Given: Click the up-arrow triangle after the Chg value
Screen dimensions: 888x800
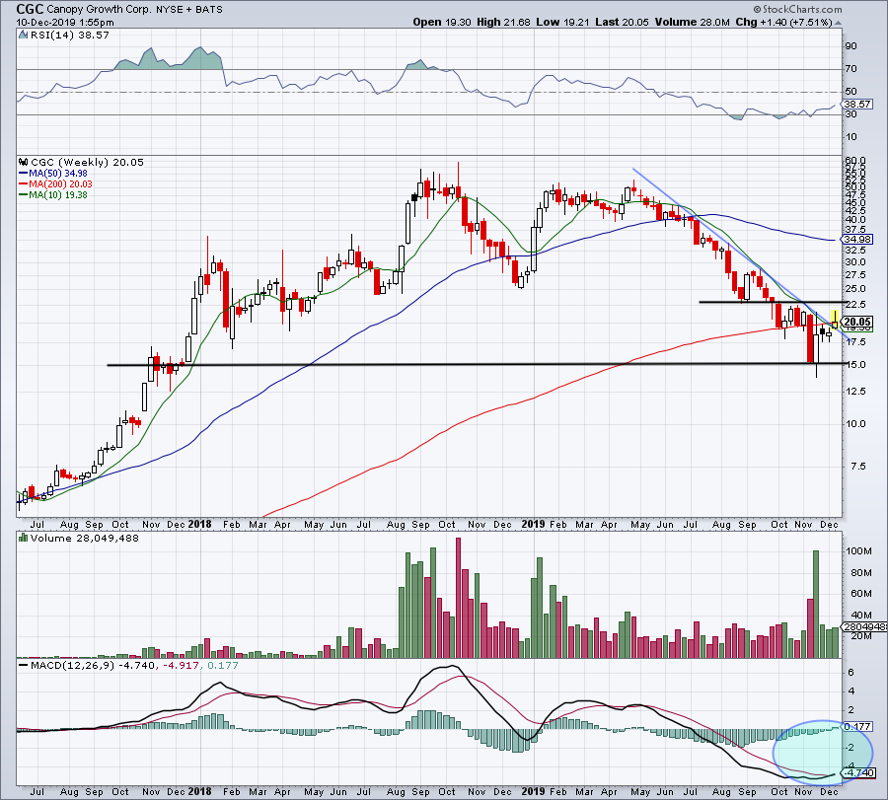Looking at the screenshot, I should [x=838, y=23].
